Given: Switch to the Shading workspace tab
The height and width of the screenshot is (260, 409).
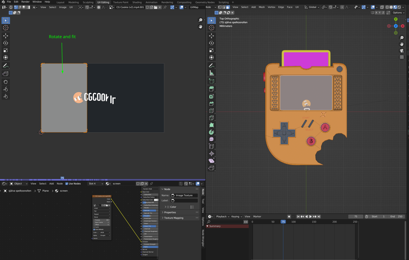Looking at the screenshot, I should [x=137, y=2].
